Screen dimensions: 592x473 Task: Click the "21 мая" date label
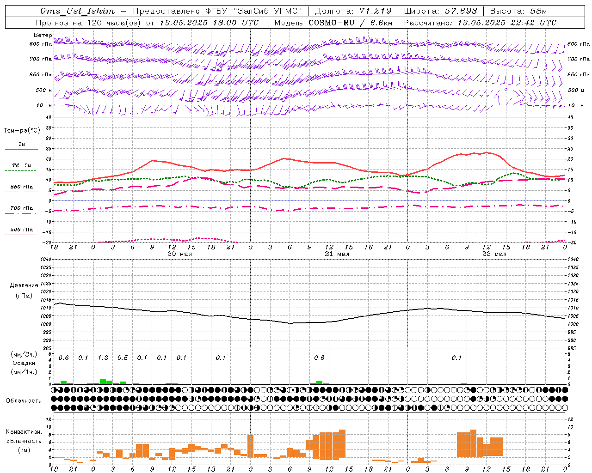[337, 254]
